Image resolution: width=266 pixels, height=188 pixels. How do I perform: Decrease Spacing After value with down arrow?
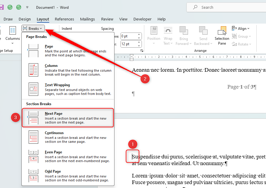(x=139, y=45)
